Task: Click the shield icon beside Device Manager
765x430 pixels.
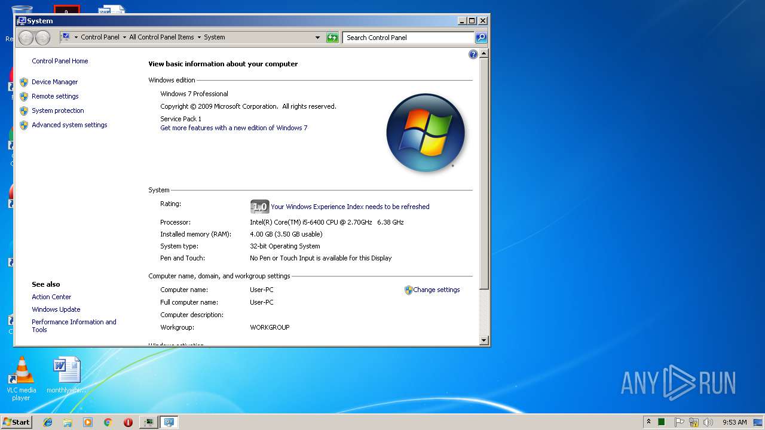Action: pos(24,82)
